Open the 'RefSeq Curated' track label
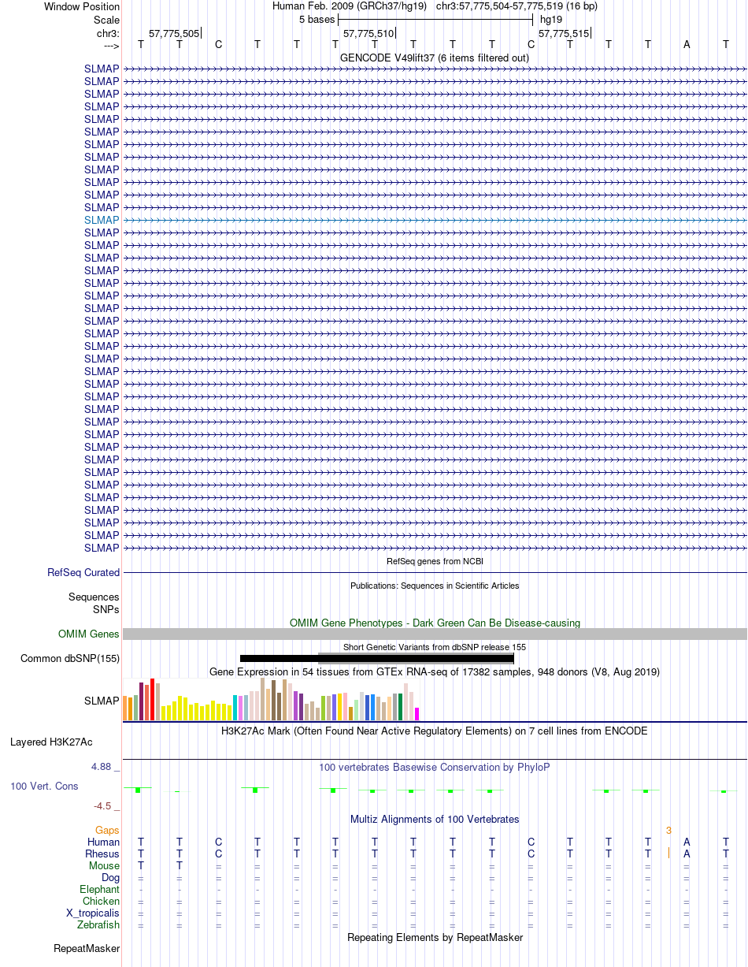 [83, 573]
